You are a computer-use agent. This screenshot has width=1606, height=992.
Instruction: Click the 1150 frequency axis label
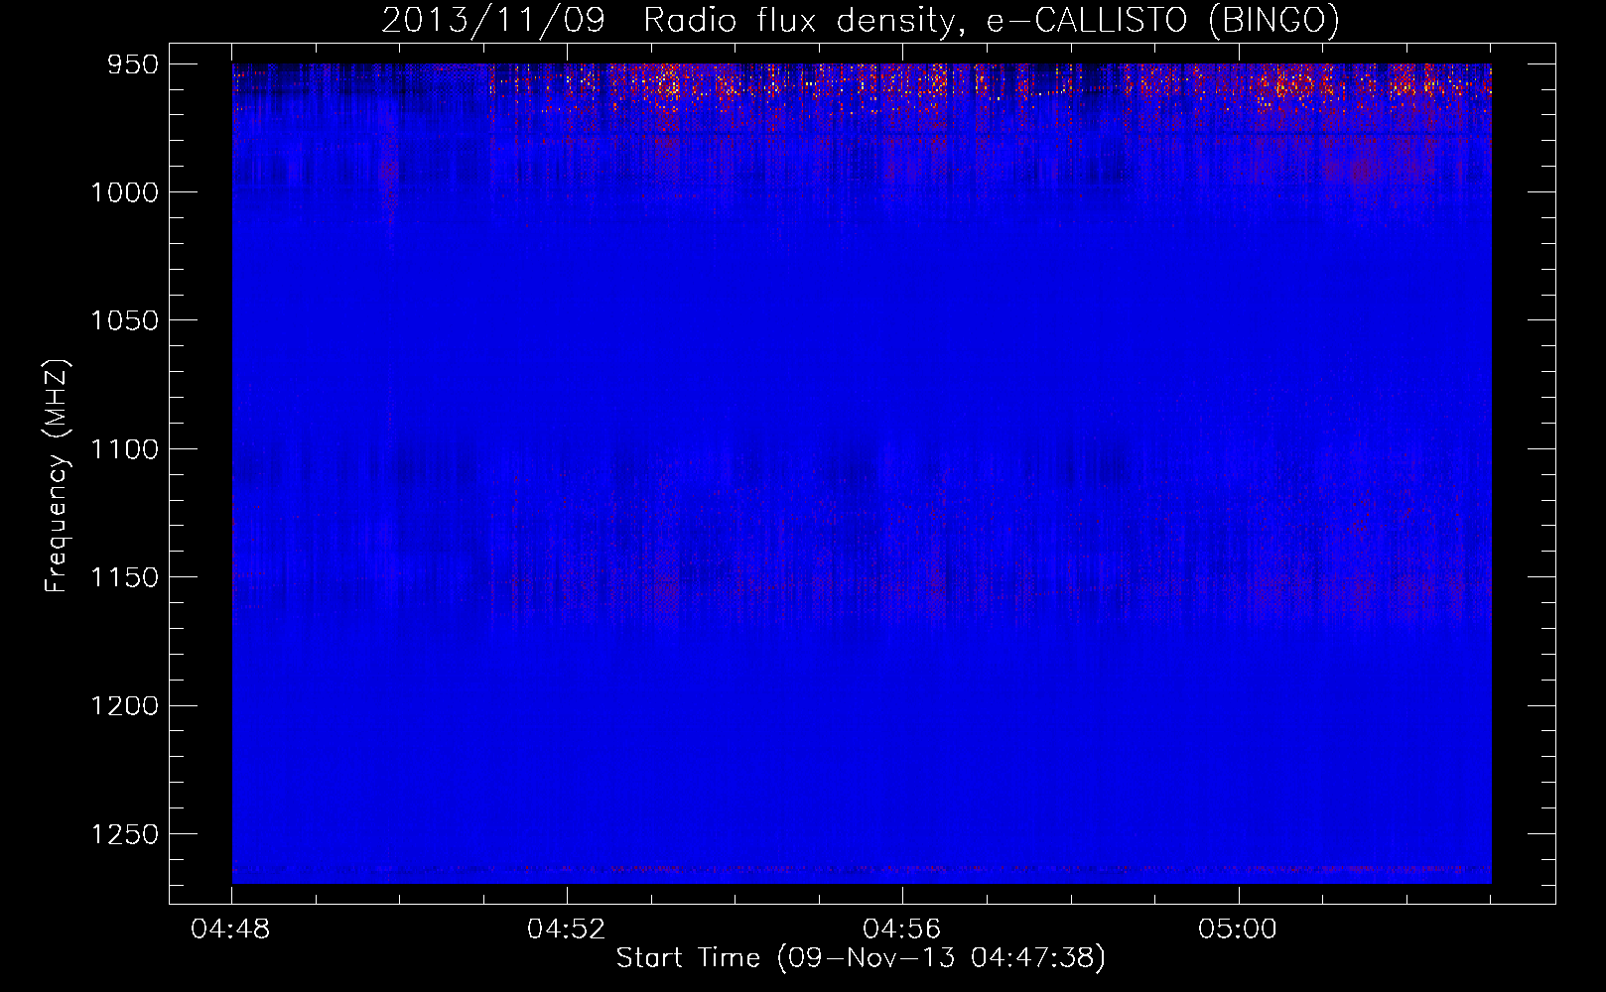pos(124,577)
